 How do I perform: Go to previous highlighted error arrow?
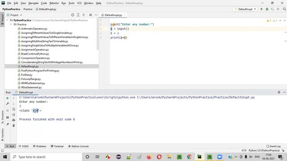[280, 21]
